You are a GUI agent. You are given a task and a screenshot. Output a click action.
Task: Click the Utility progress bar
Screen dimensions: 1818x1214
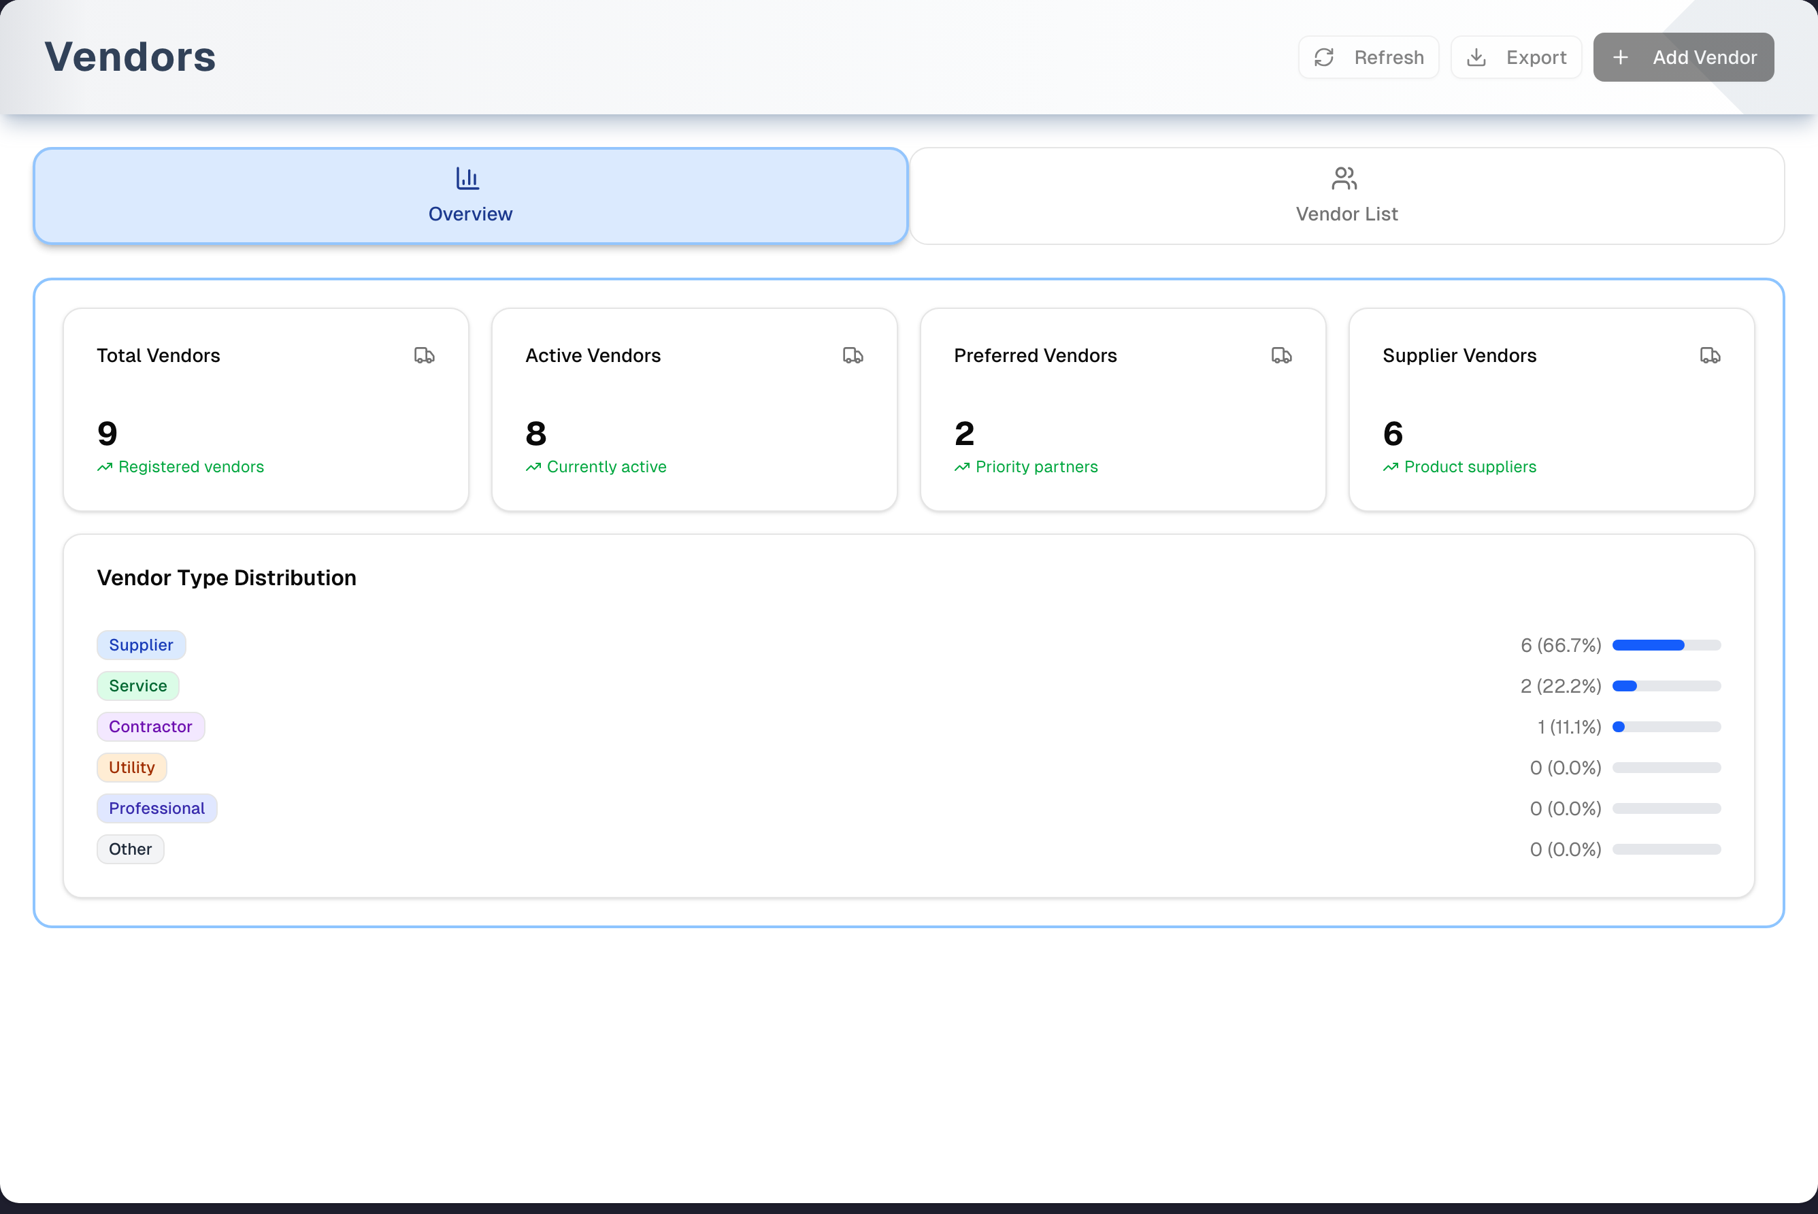pos(1666,768)
